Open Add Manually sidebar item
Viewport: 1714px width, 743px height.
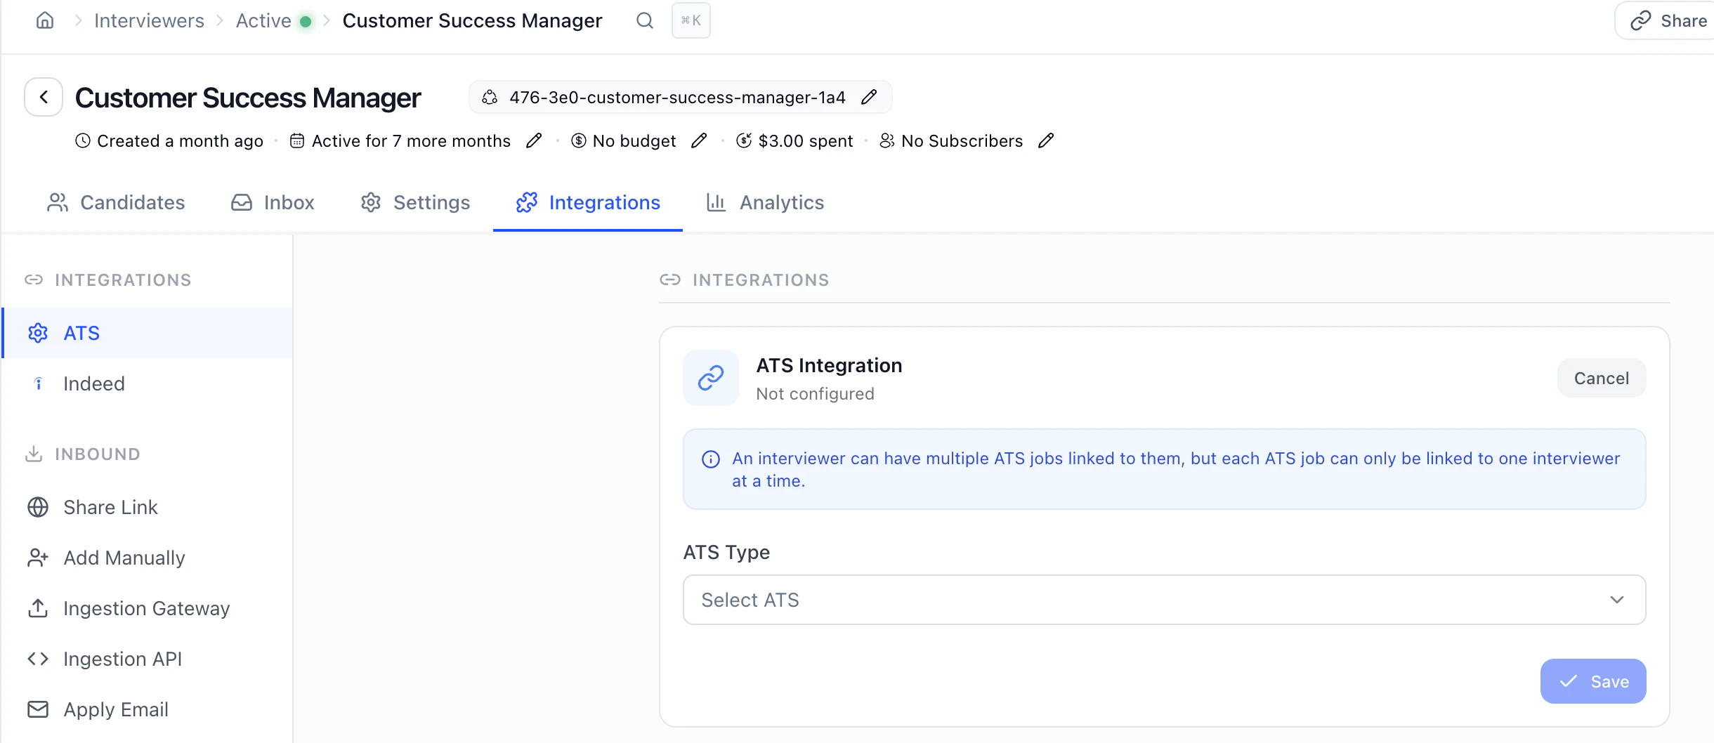click(148, 558)
